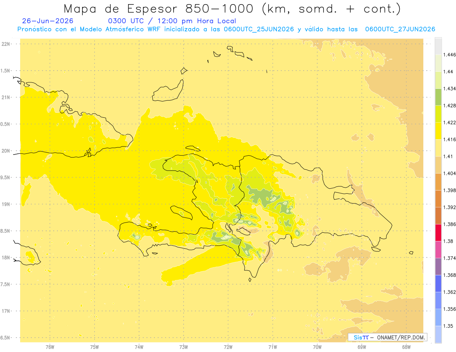
Task: Select the longitude label "69W"
Action: [x=362, y=347]
